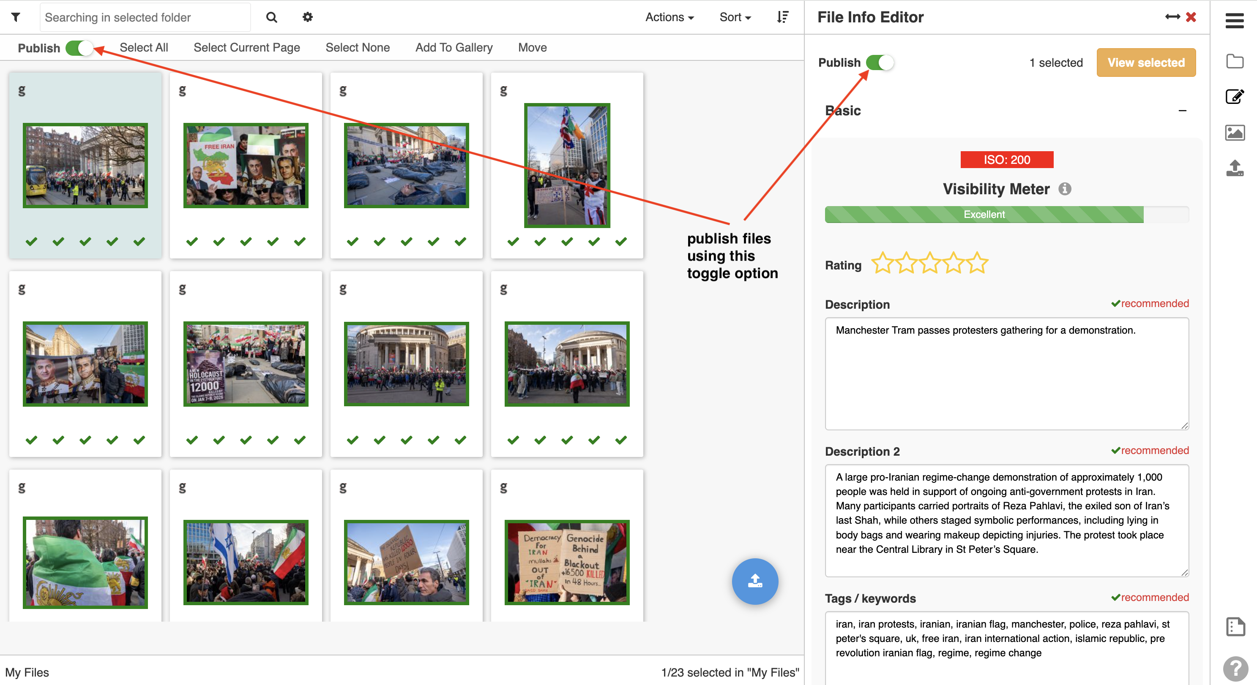Click the View selected button

pos(1145,63)
